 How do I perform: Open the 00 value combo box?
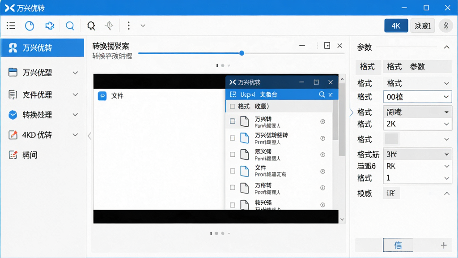(x=418, y=97)
